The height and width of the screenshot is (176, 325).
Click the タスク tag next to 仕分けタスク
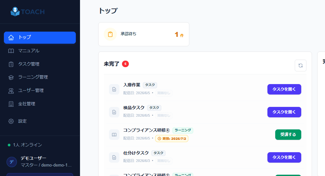click(158, 153)
